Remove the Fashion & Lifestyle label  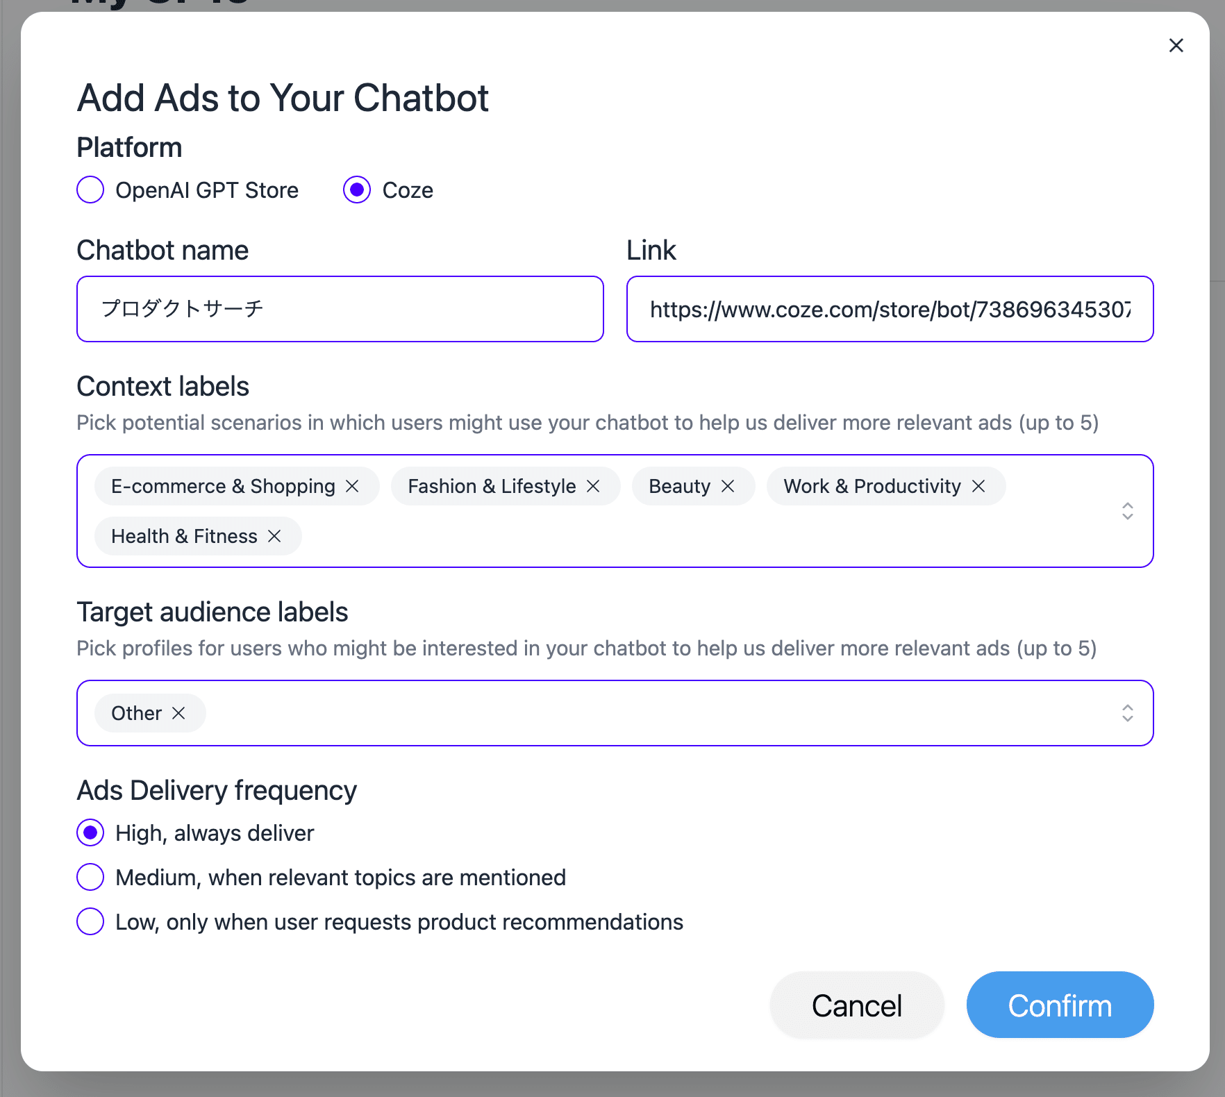coord(593,486)
